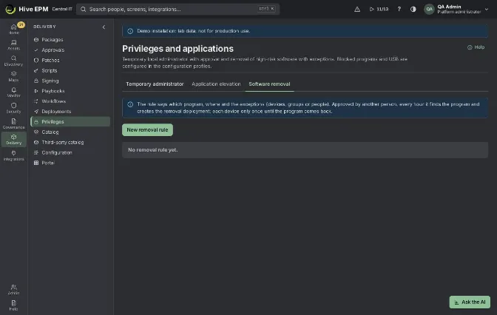Open the alerts warning triangle icon

coord(357,9)
